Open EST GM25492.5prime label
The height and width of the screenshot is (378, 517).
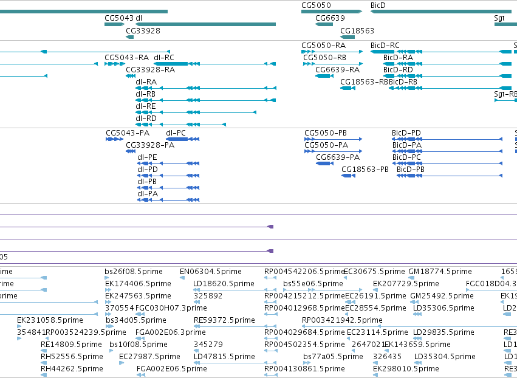pos(442,296)
